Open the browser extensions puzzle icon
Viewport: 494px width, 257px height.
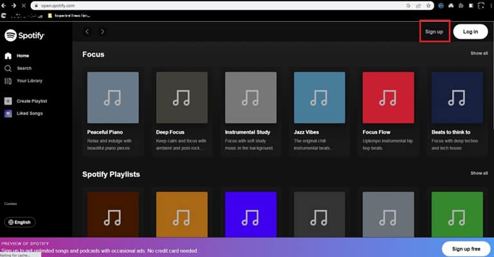pos(461,6)
